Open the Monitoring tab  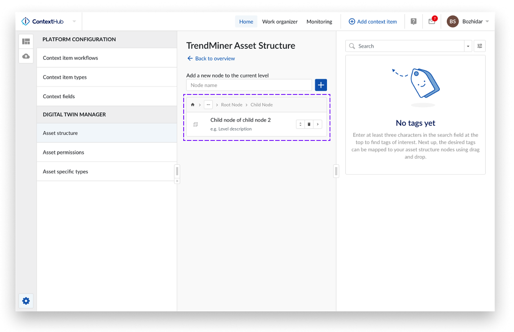[319, 22]
